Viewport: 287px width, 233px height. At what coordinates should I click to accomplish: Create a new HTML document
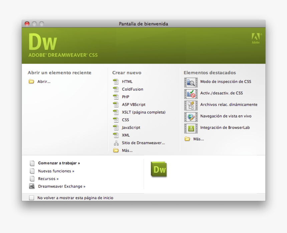tap(127, 81)
